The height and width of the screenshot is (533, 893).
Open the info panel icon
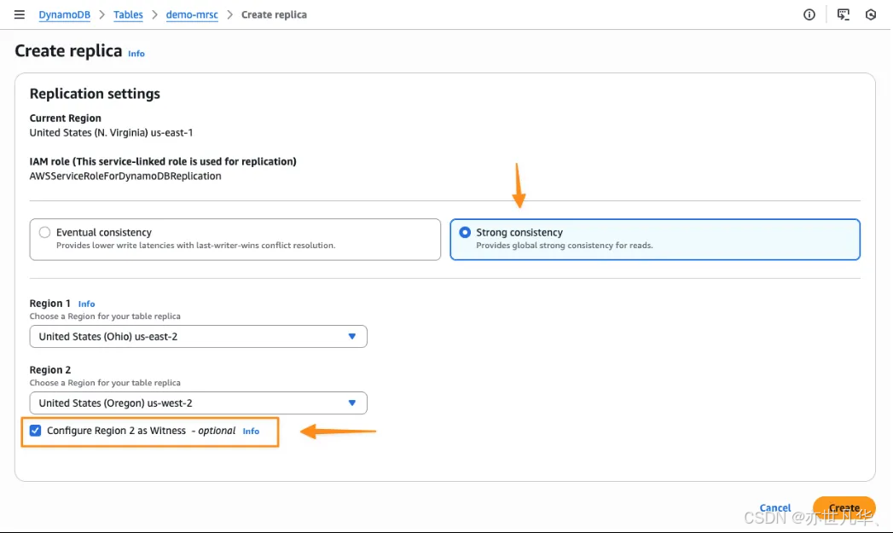pos(809,14)
